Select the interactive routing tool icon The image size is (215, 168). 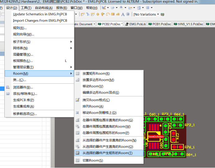tap(83, 14)
